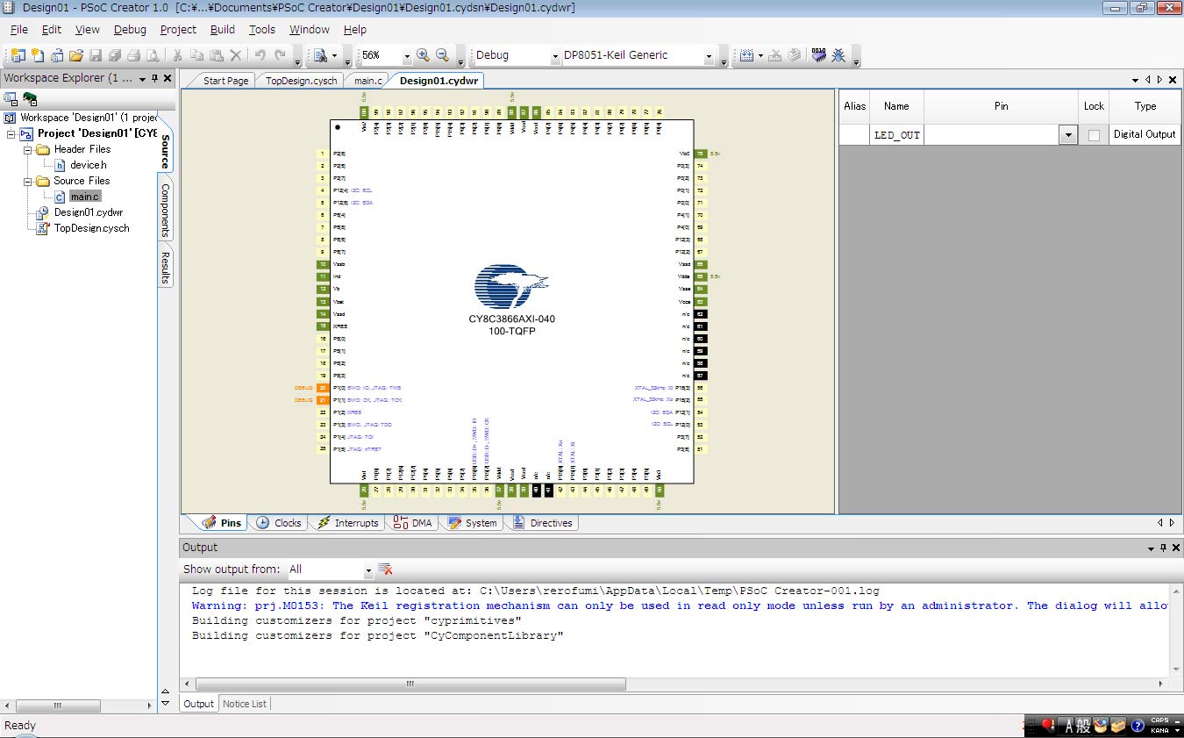Collapse the Project 'Design01' tree node
1184x738 pixels.
[11, 133]
